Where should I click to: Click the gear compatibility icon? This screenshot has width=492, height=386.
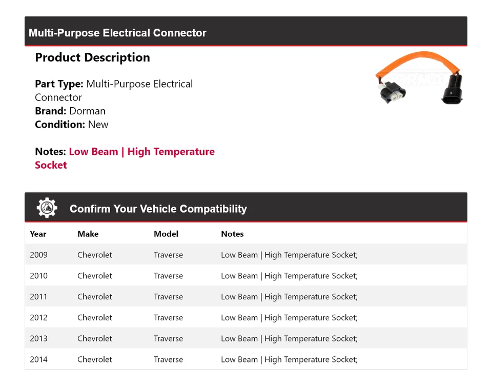pyautogui.click(x=47, y=208)
